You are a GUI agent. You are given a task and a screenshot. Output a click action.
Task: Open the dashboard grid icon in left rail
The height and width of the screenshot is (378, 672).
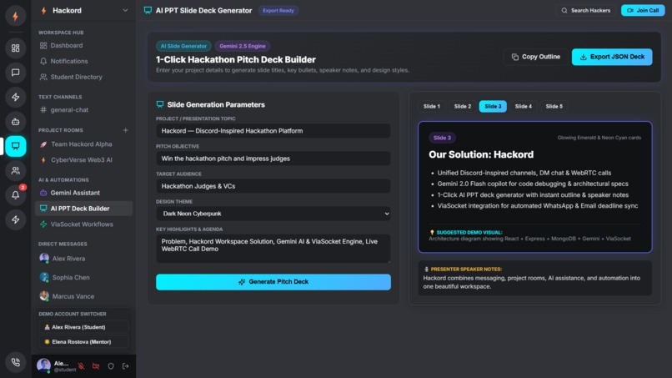coord(16,48)
